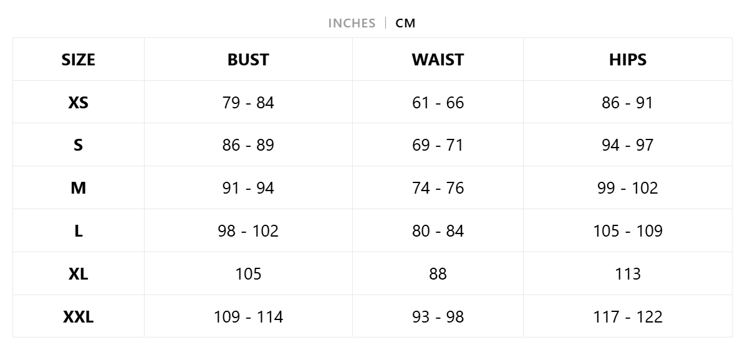The width and height of the screenshot is (745, 363).
Task: Select the M size row label
Action: click(x=79, y=188)
